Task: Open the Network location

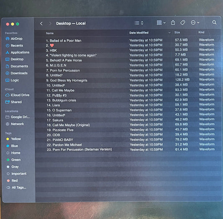Action: [15, 124]
